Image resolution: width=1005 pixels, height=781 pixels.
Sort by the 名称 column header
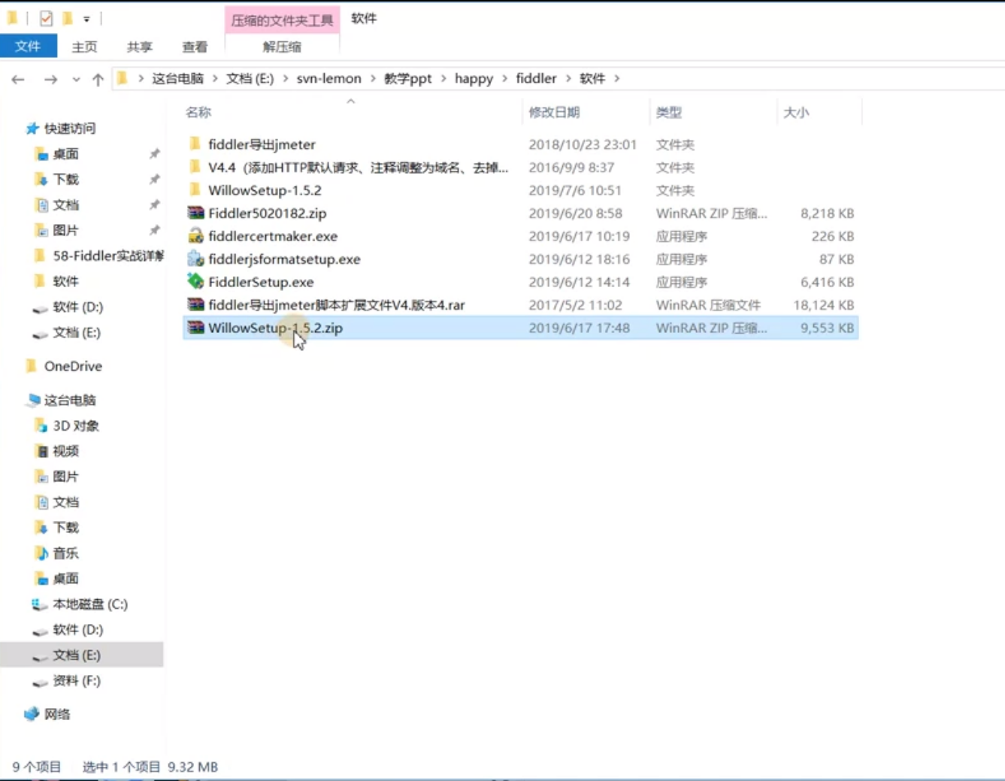pos(198,112)
